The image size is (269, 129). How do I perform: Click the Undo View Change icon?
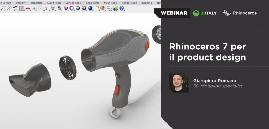pos(15,8)
